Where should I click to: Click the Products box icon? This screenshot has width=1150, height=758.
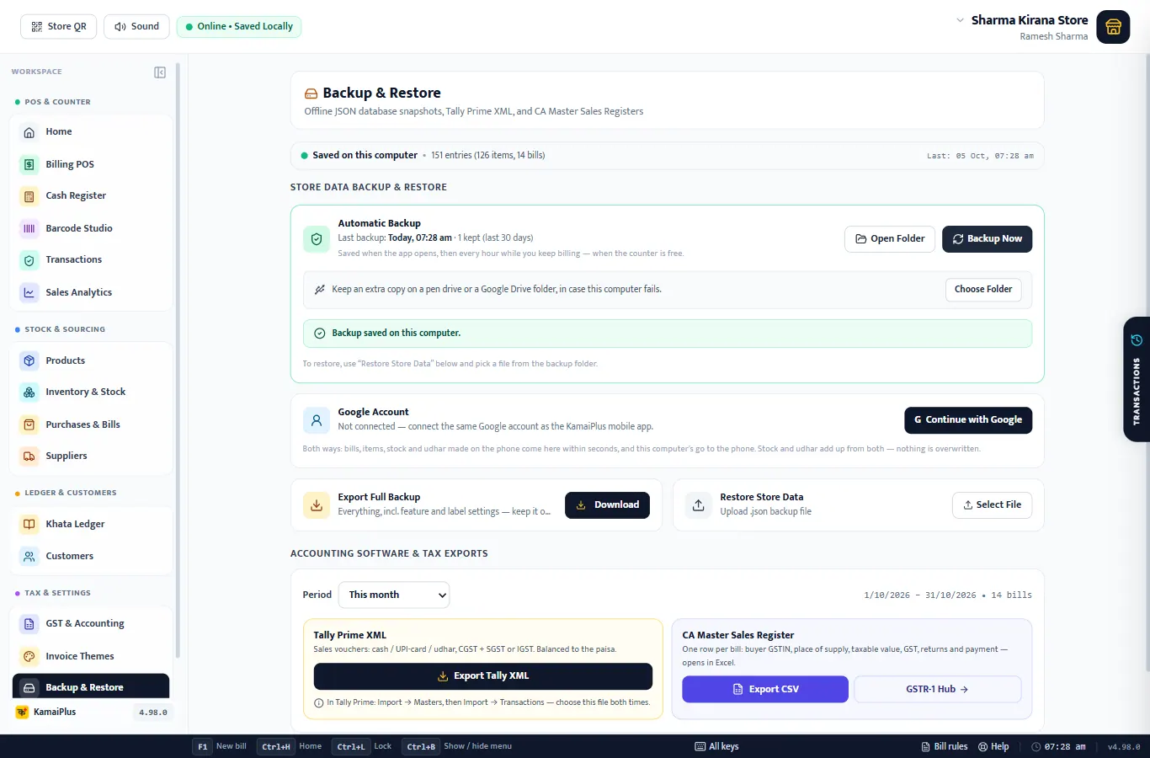pos(29,360)
